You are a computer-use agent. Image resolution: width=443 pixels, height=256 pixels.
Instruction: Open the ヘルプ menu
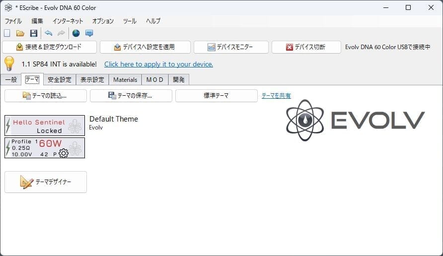coord(153,21)
